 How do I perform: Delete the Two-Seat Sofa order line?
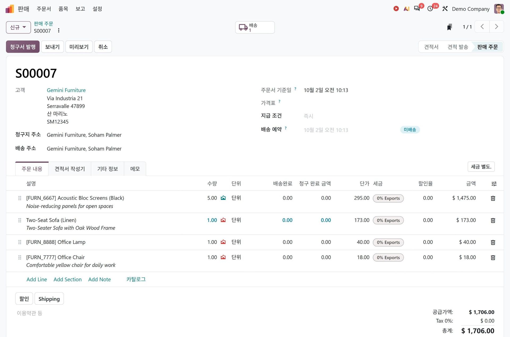tap(493, 220)
